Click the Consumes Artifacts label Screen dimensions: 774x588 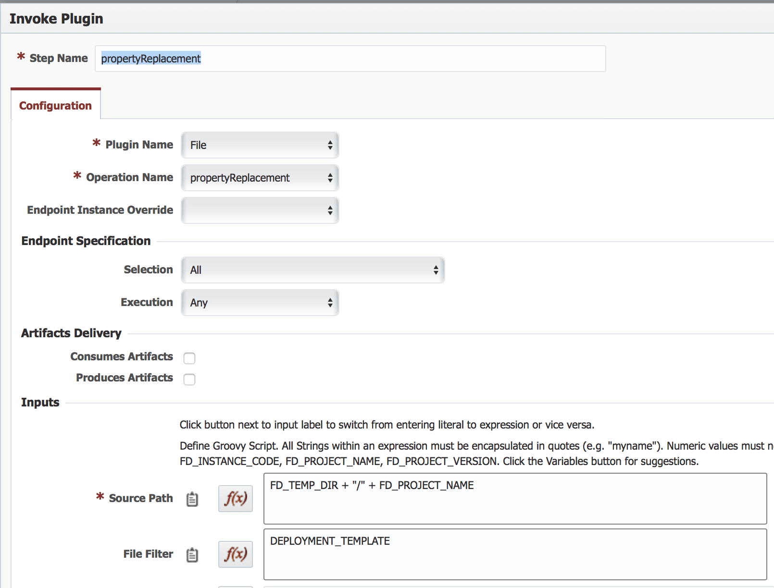coord(122,356)
